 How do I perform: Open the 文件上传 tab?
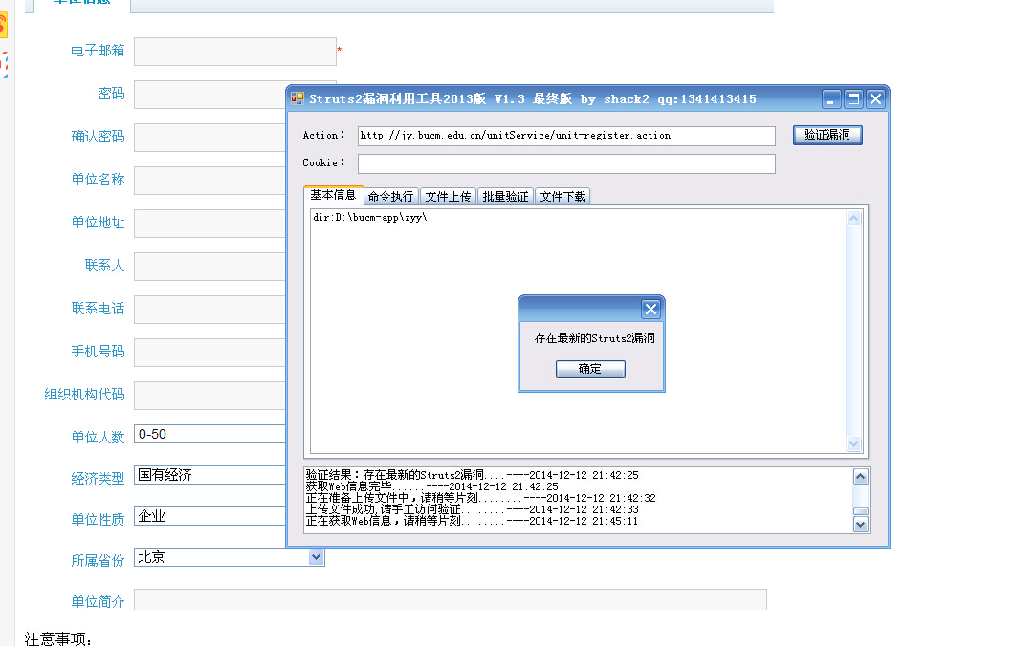448,197
